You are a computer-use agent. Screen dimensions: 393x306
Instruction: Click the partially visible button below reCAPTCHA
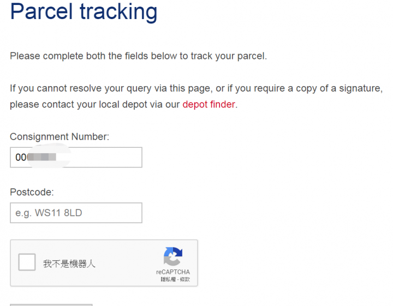tap(51, 305)
